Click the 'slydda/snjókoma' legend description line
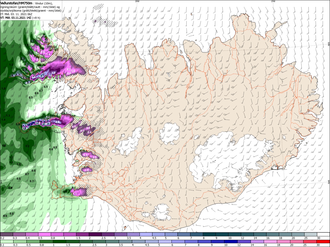The width and height of the screenshot is (330, 247). tap(31, 11)
